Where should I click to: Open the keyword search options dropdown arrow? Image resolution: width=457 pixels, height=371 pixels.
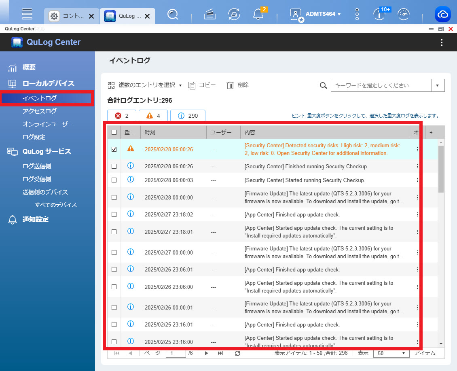438,85
